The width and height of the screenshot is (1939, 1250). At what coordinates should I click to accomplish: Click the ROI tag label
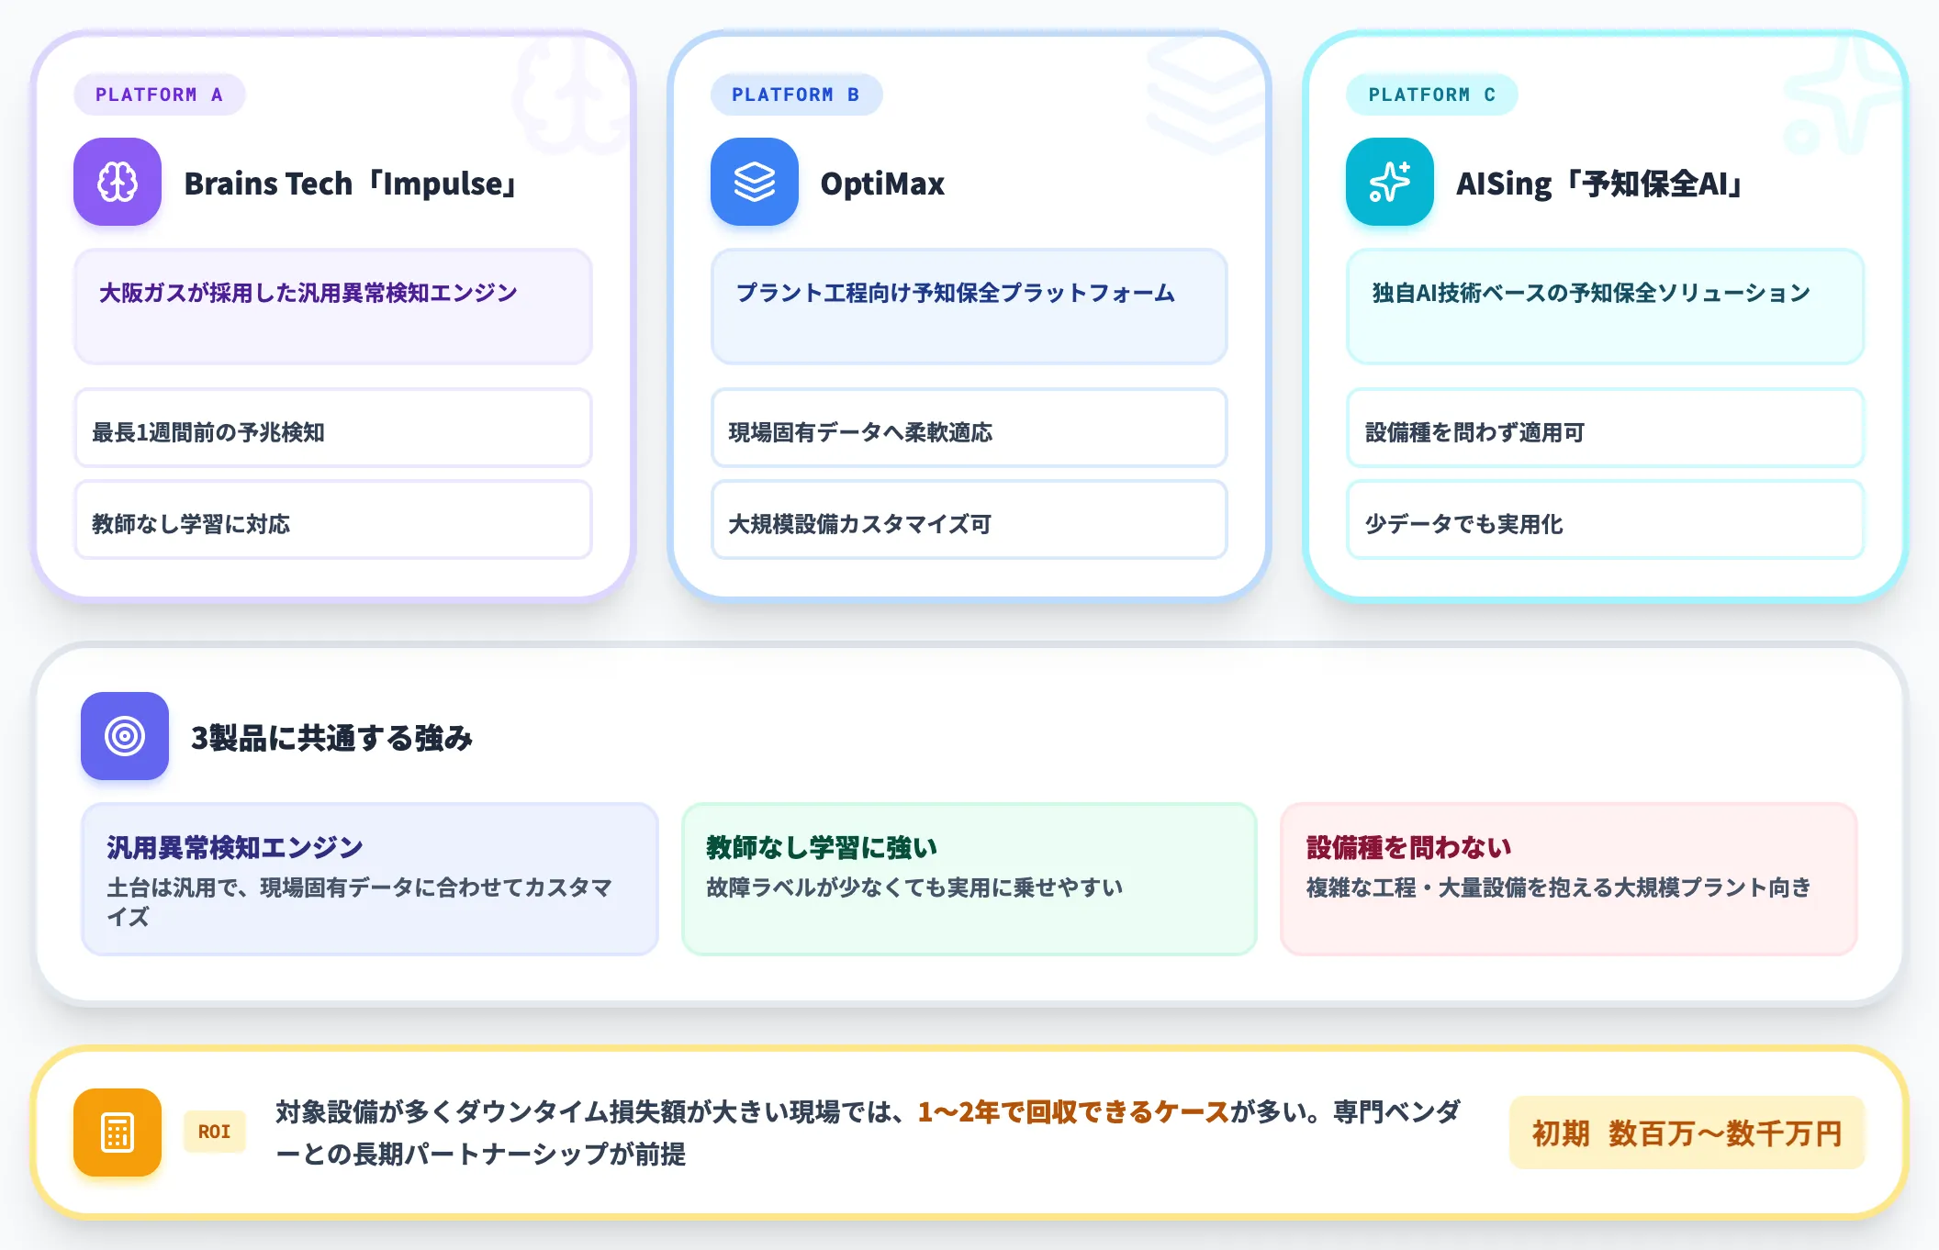point(215,1132)
